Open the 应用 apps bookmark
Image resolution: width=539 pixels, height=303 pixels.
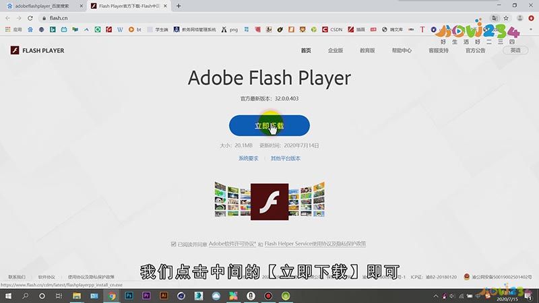point(13,30)
